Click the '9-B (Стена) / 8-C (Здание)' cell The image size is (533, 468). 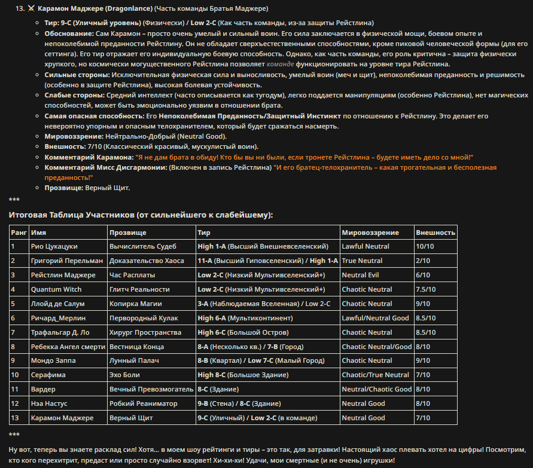tap(268, 403)
